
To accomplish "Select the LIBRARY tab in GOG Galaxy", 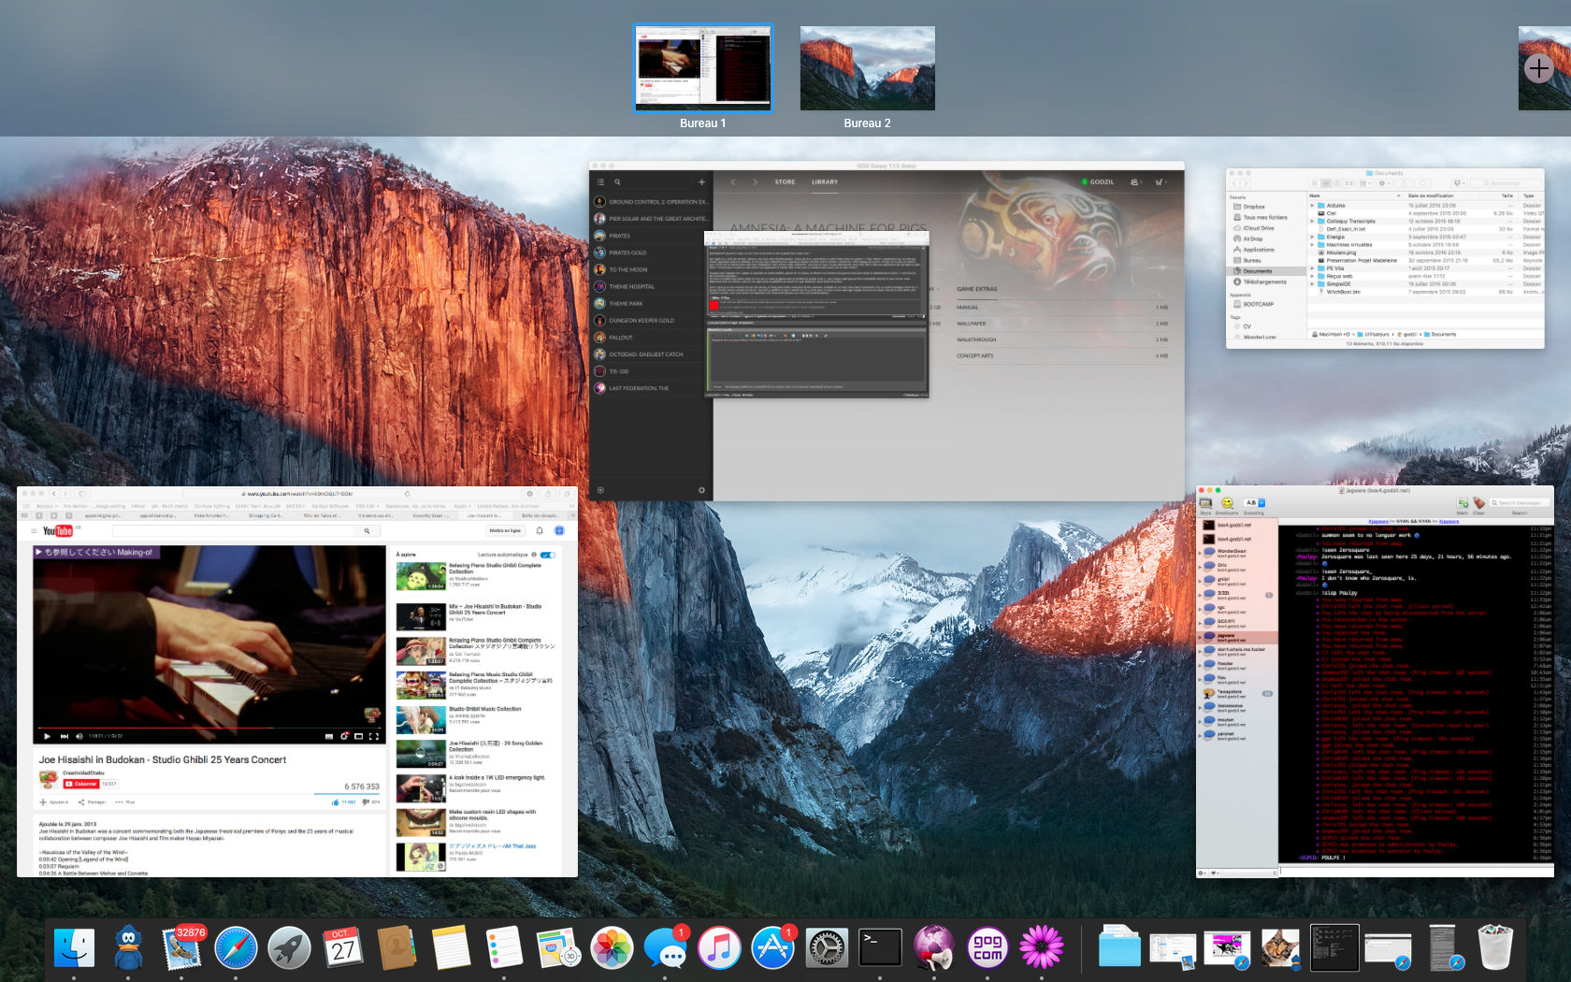I will (x=824, y=182).
